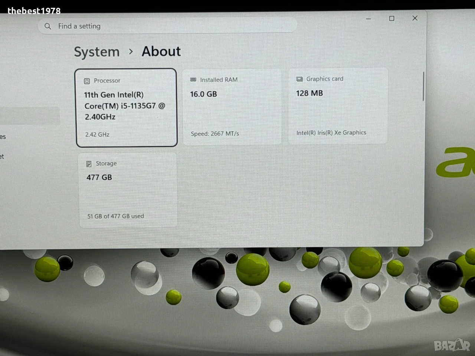Click the Installed RAM icon
Screen dimensions: 475x356
(193, 80)
